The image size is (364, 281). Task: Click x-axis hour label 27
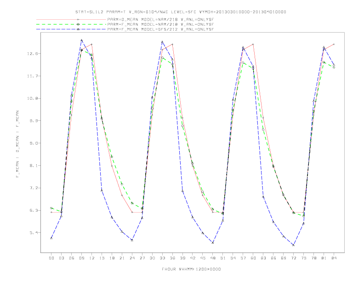[142, 258]
